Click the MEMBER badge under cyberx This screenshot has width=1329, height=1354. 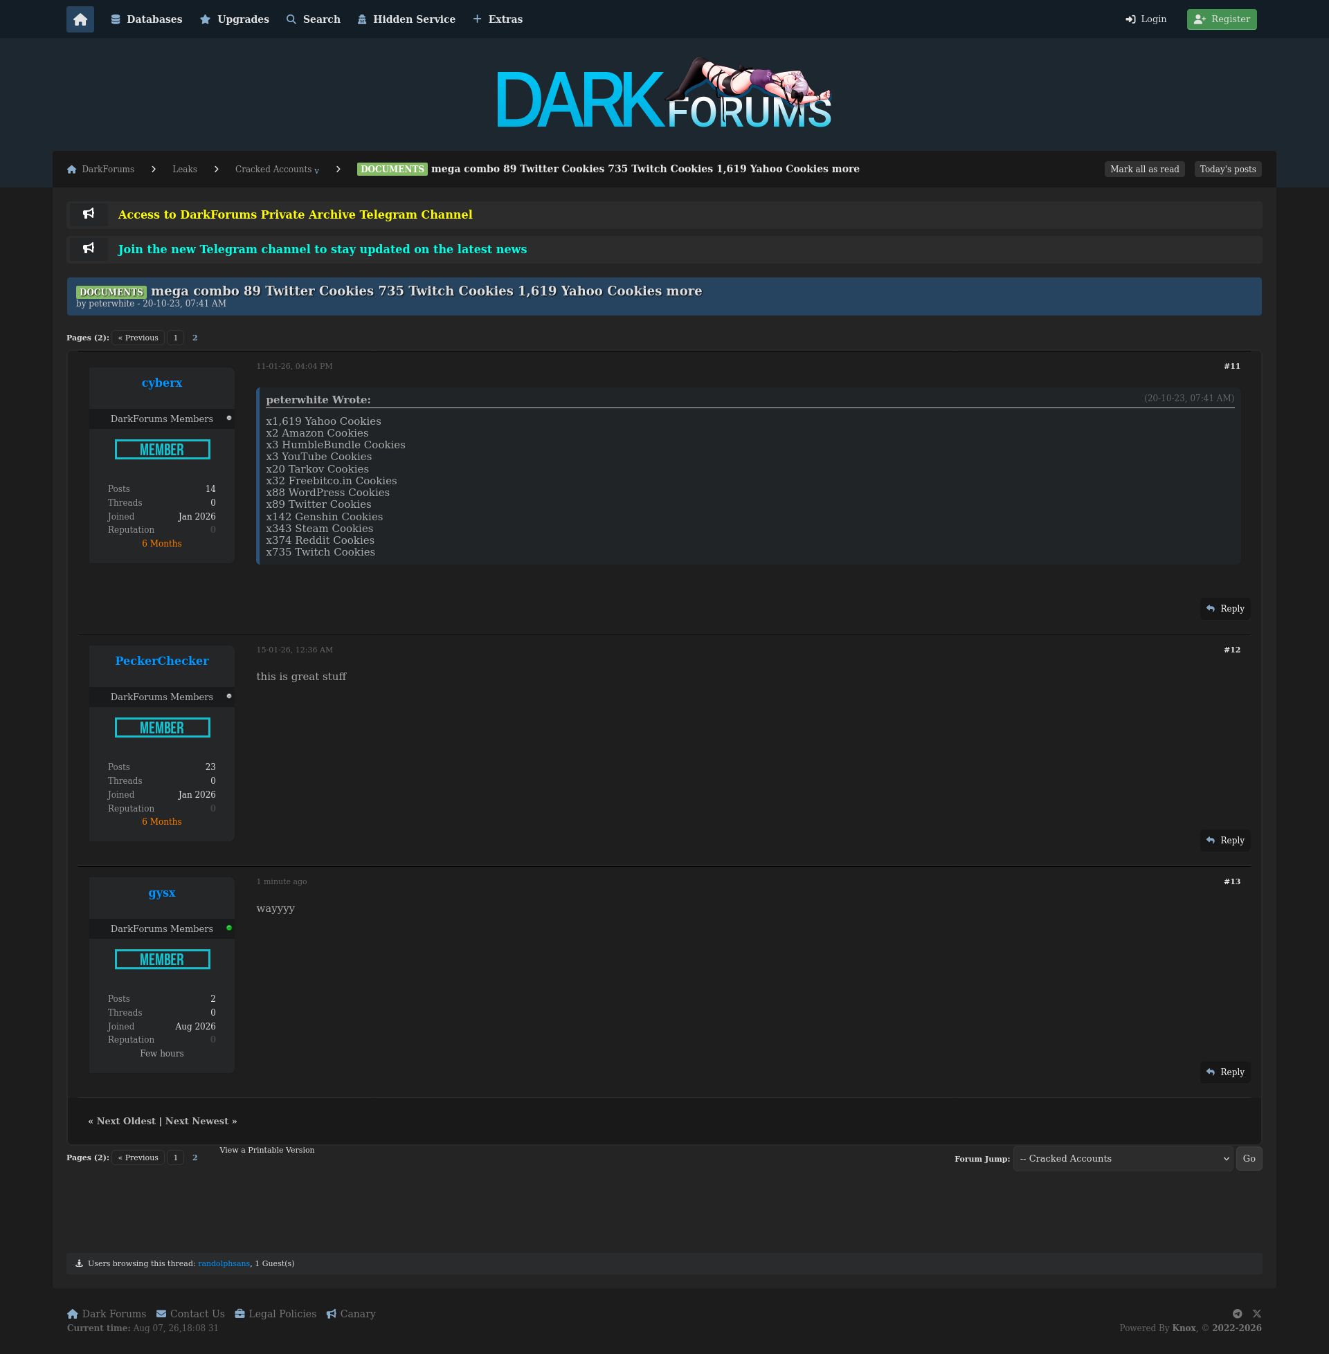[x=163, y=450]
